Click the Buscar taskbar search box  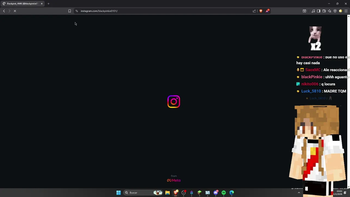(x=143, y=193)
